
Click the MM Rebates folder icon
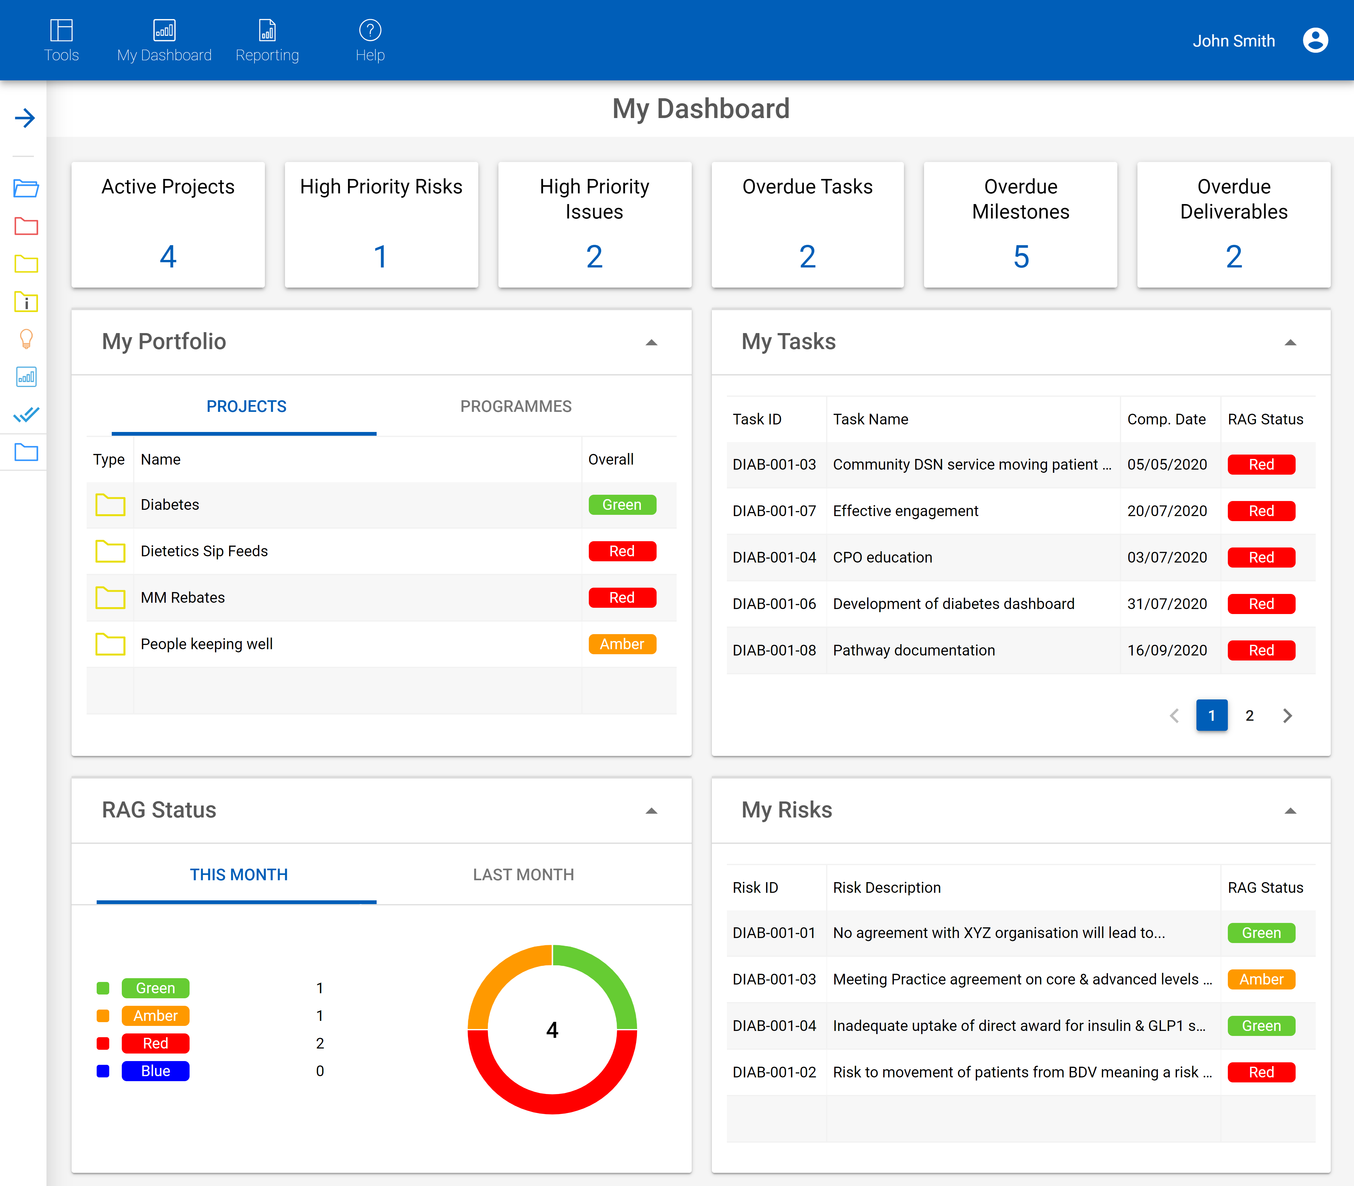(x=110, y=598)
